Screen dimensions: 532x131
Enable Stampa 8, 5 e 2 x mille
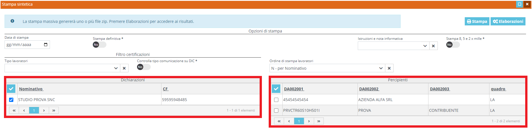[453, 45]
